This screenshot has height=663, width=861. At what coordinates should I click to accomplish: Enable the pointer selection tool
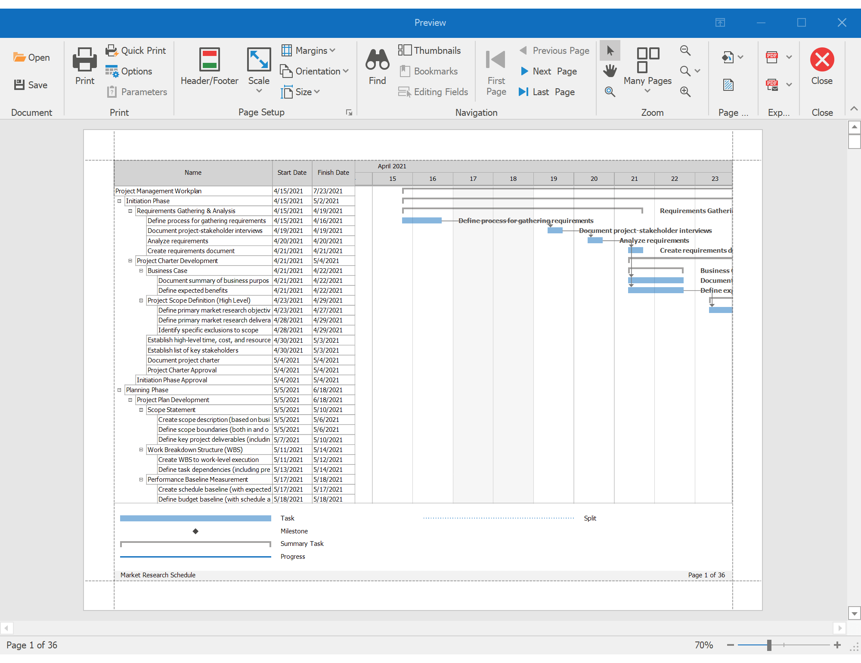(610, 50)
